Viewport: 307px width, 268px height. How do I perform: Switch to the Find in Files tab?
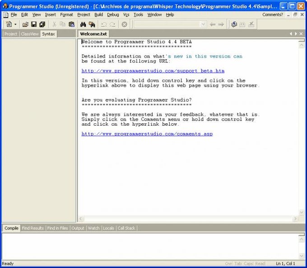click(58, 228)
